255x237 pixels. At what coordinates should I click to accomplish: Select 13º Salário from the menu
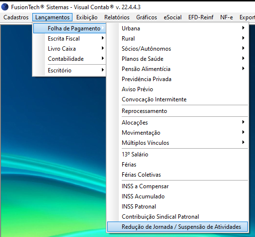pos(177,154)
